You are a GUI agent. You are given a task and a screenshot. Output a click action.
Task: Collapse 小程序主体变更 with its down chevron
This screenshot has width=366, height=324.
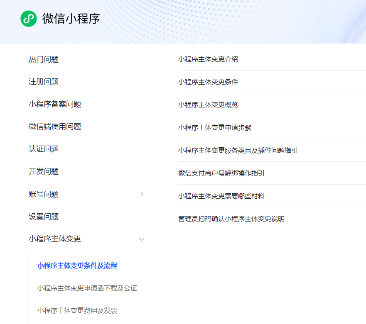[141, 239]
